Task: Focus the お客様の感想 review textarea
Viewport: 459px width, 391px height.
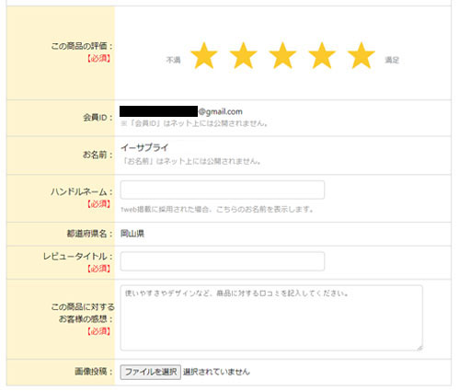Action: coord(271,318)
